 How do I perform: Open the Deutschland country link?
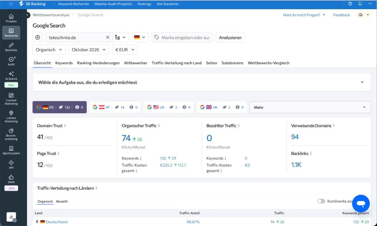[x=57, y=222]
